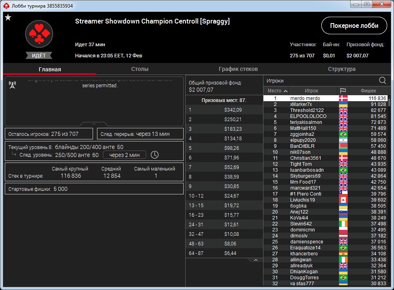Open the Структура tab
The height and width of the screenshot is (290, 394).
pyautogui.click(x=341, y=69)
